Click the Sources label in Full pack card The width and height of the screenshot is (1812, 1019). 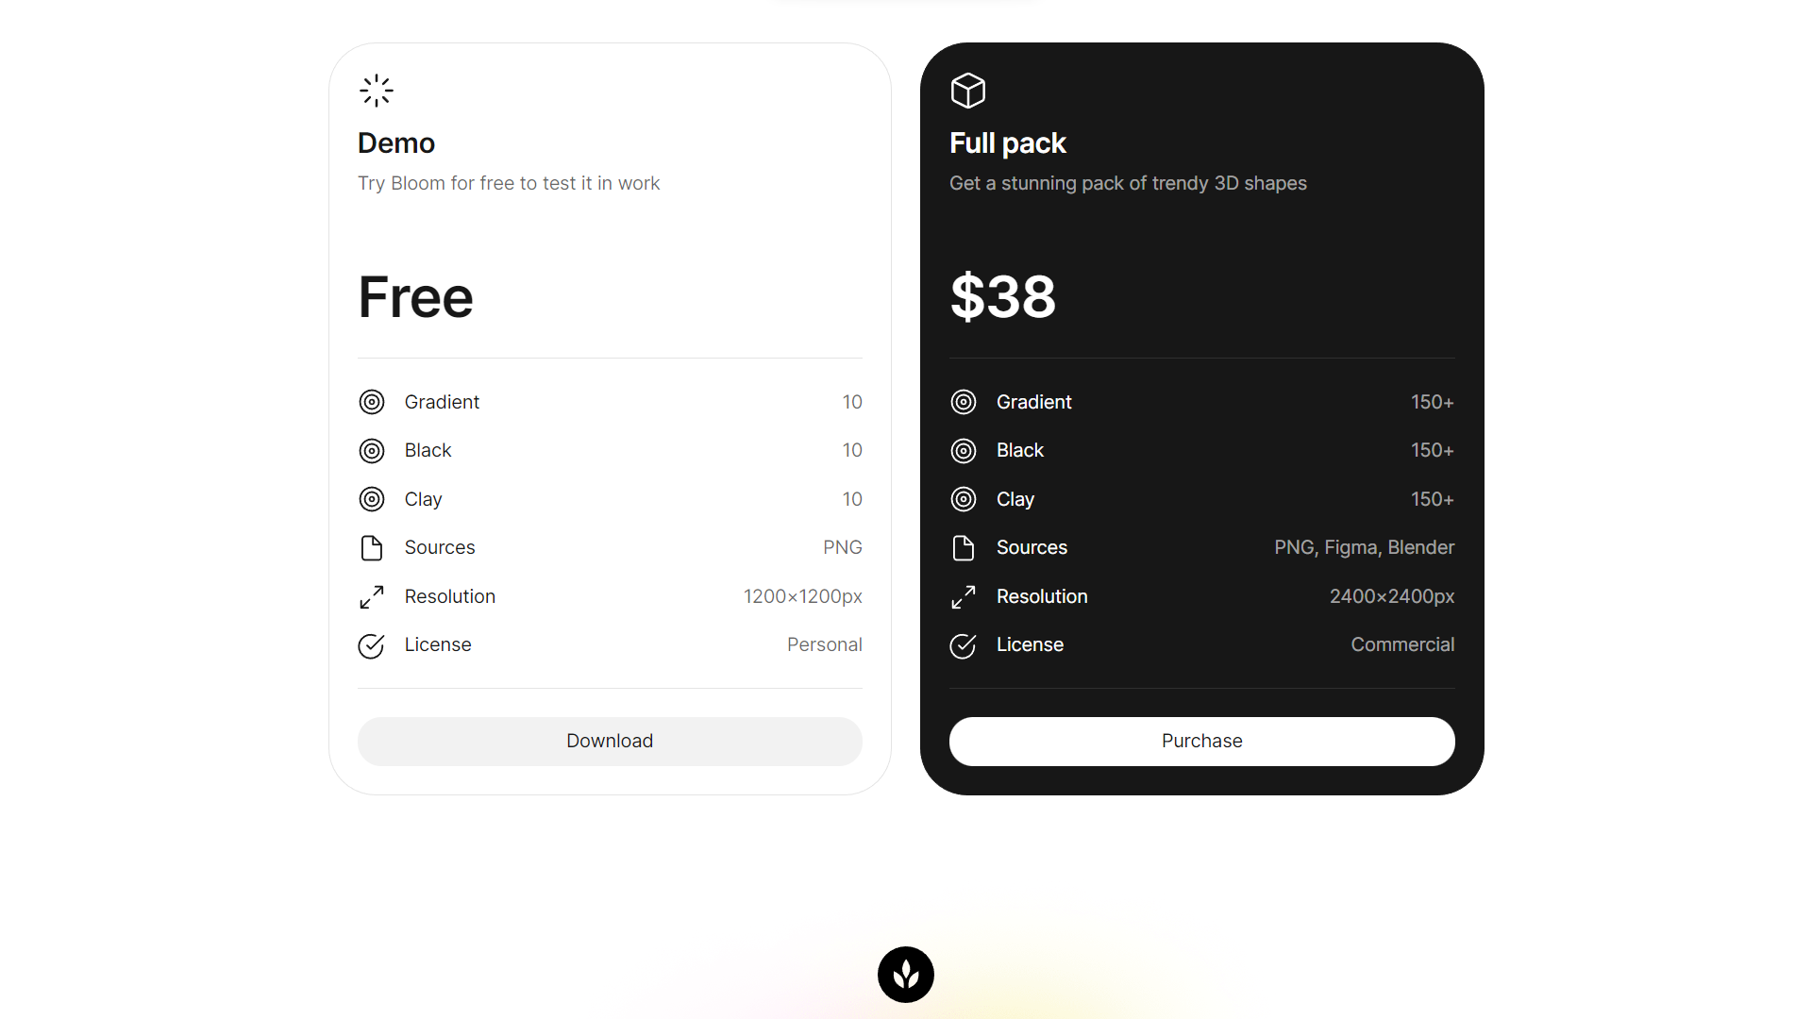1032,547
